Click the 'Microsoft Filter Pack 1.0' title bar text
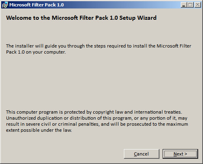Viewport: 203px width, 164px height. point(37,5)
